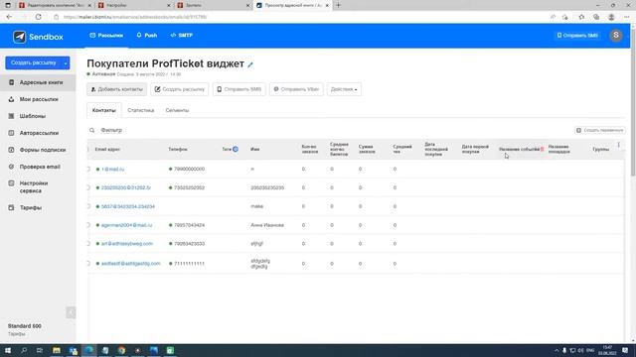
Task: Click the Отправить Viber button
Action: click(296, 89)
